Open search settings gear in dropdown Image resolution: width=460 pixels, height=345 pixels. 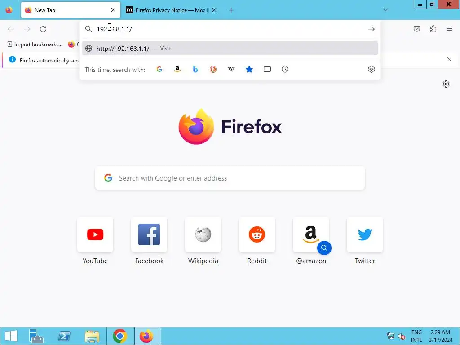click(372, 69)
